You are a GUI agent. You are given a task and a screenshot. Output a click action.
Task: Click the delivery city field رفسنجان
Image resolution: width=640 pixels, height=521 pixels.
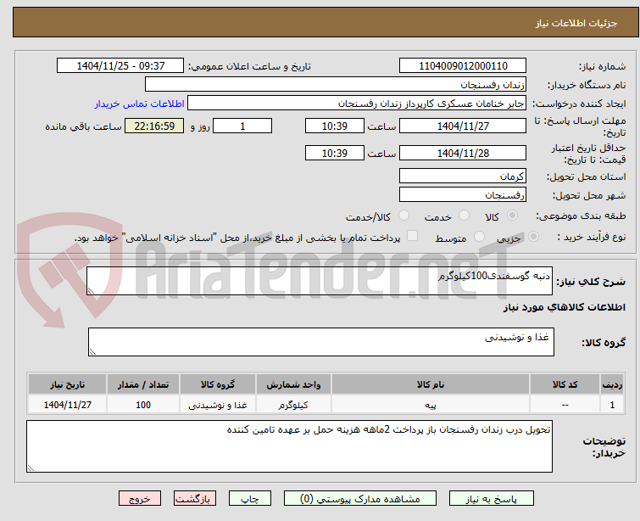pos(463,195)
